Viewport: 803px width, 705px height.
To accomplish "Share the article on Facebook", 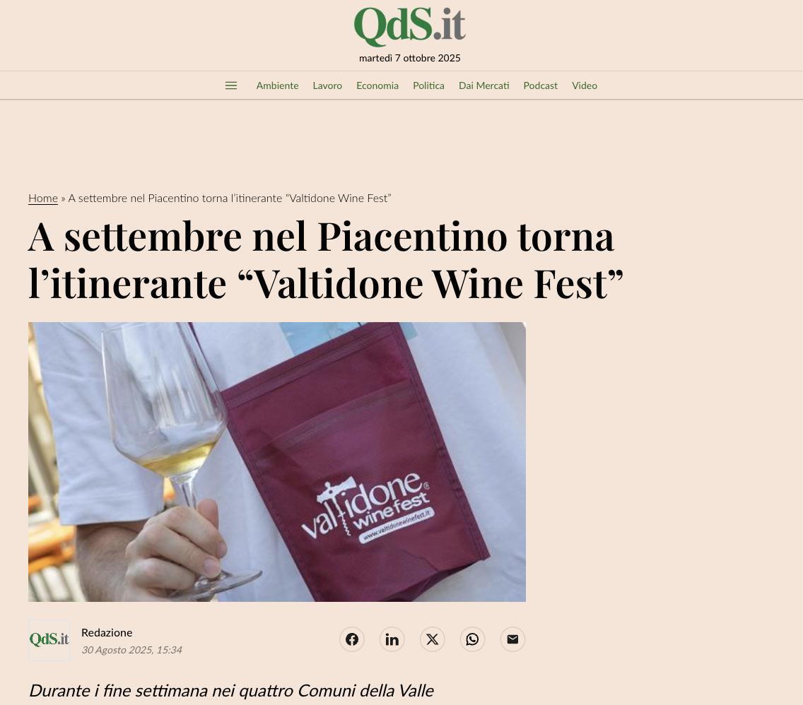I will pyautogui.click(x=352, y=639).
